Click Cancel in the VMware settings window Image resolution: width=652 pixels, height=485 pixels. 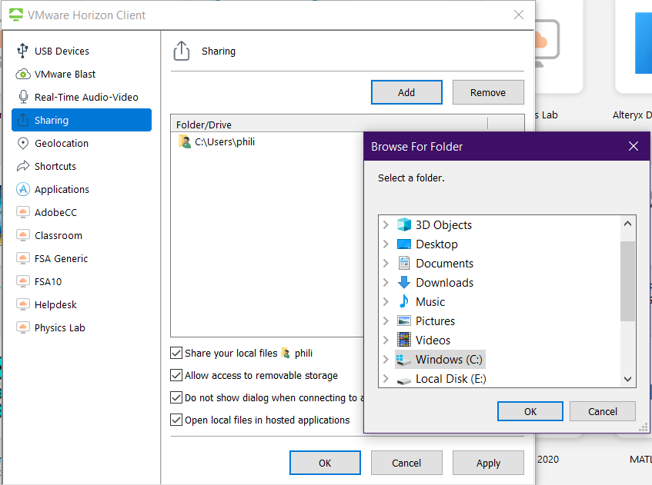(406, 463)
